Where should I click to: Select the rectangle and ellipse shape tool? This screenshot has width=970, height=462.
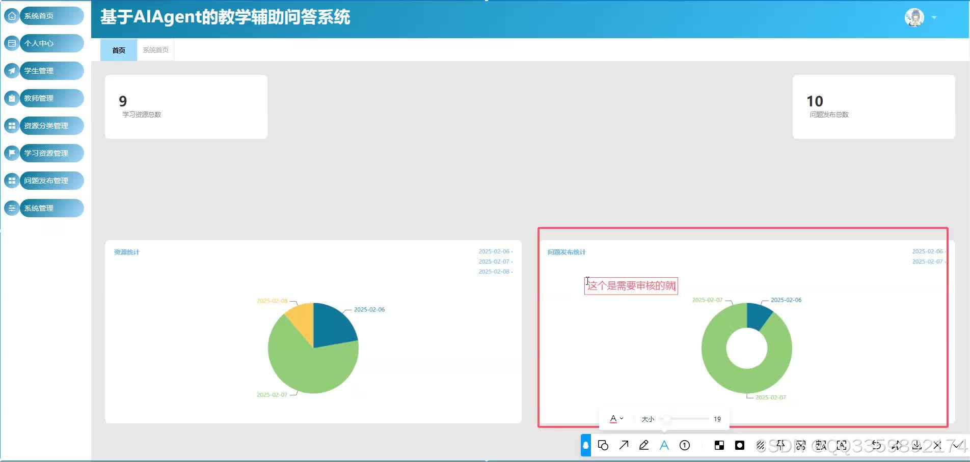(603, 445)
